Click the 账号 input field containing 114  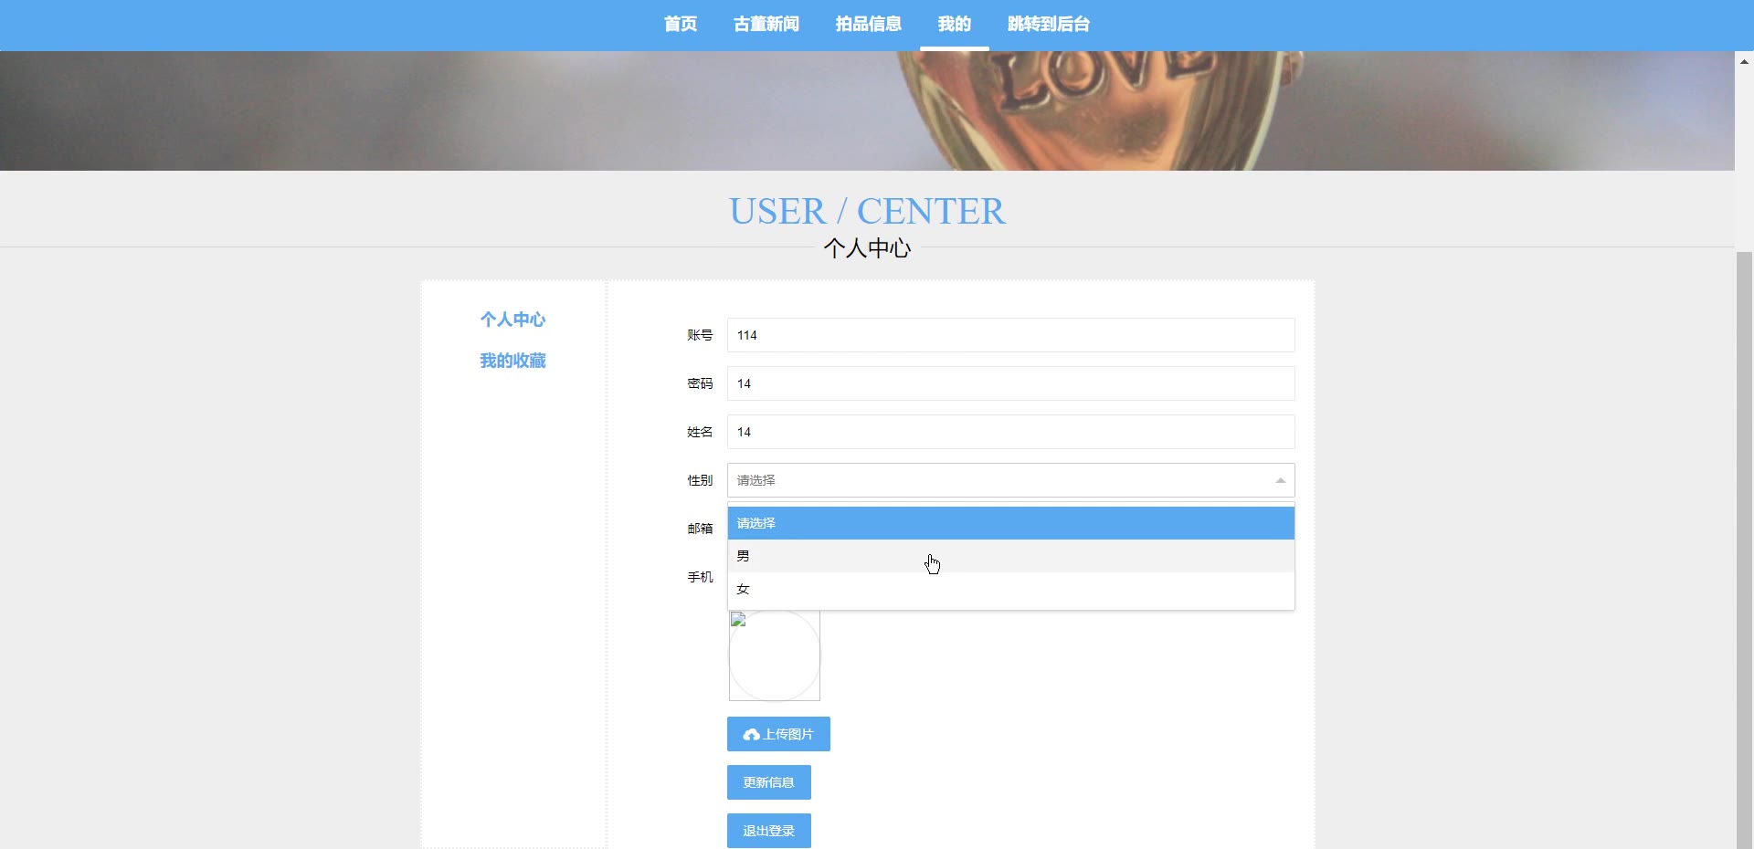click(x=1010, y=335)
